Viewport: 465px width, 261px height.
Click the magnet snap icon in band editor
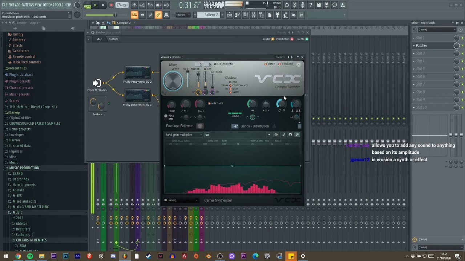pos(290,135)
